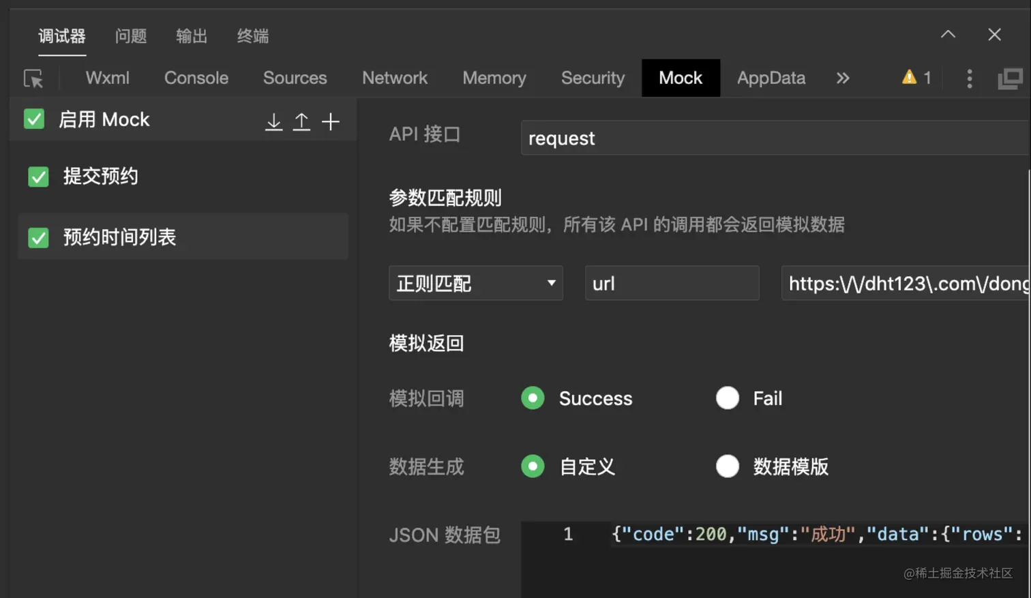
Task: Uncheck the 预约时间列表 rule checkbox
Action: [38, 237]
